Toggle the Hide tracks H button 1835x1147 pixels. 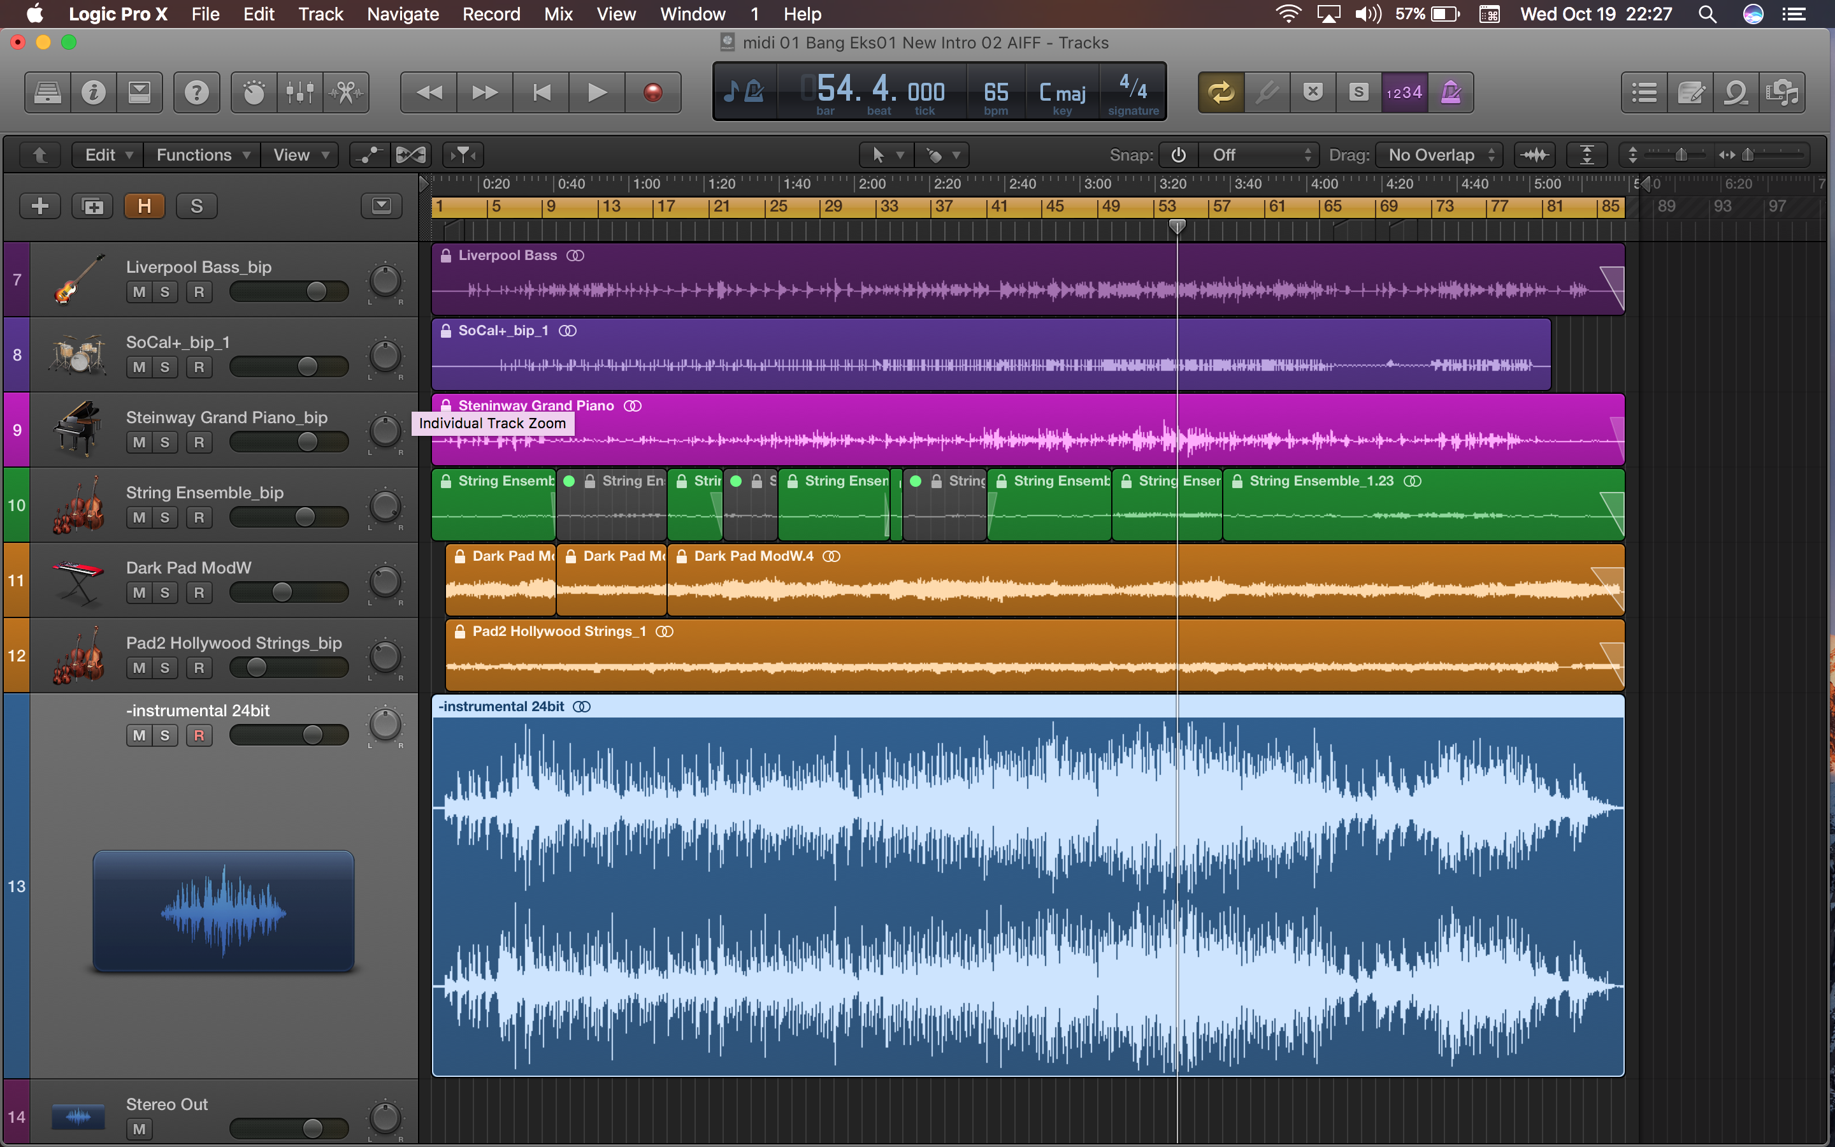(144, 206)
